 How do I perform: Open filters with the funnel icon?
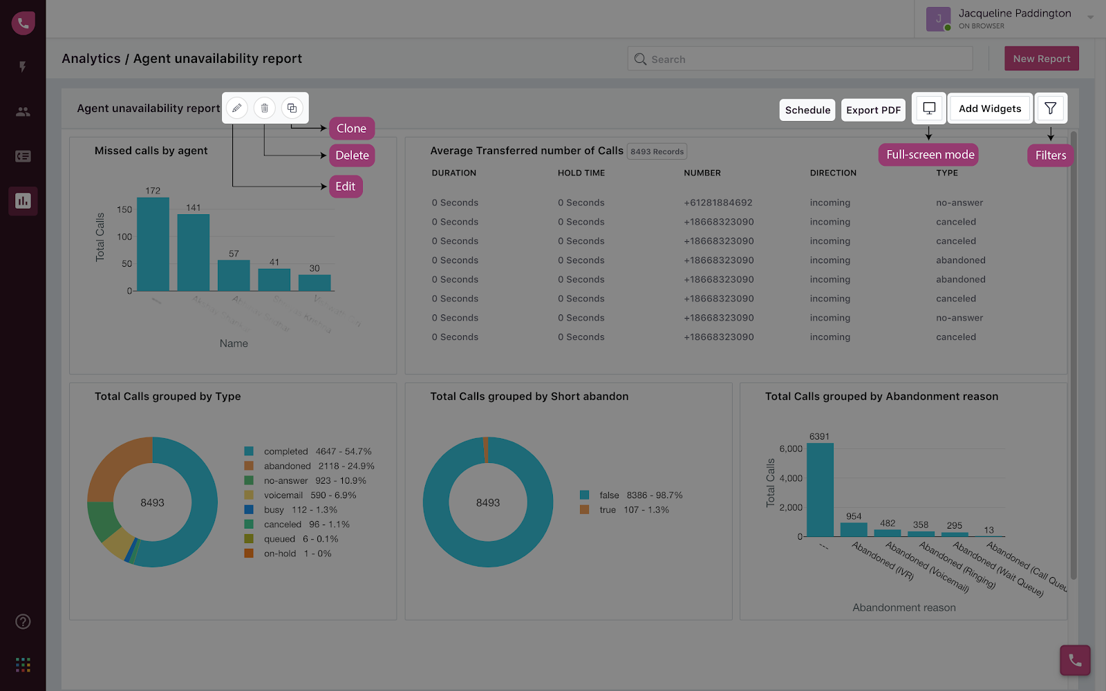point(1051,108)
